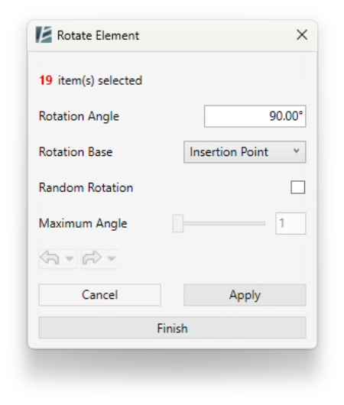The height and width of the screenshot is (405, 344).
Task: Click the Rotation Base label
Action: click(x=76, y=152)
